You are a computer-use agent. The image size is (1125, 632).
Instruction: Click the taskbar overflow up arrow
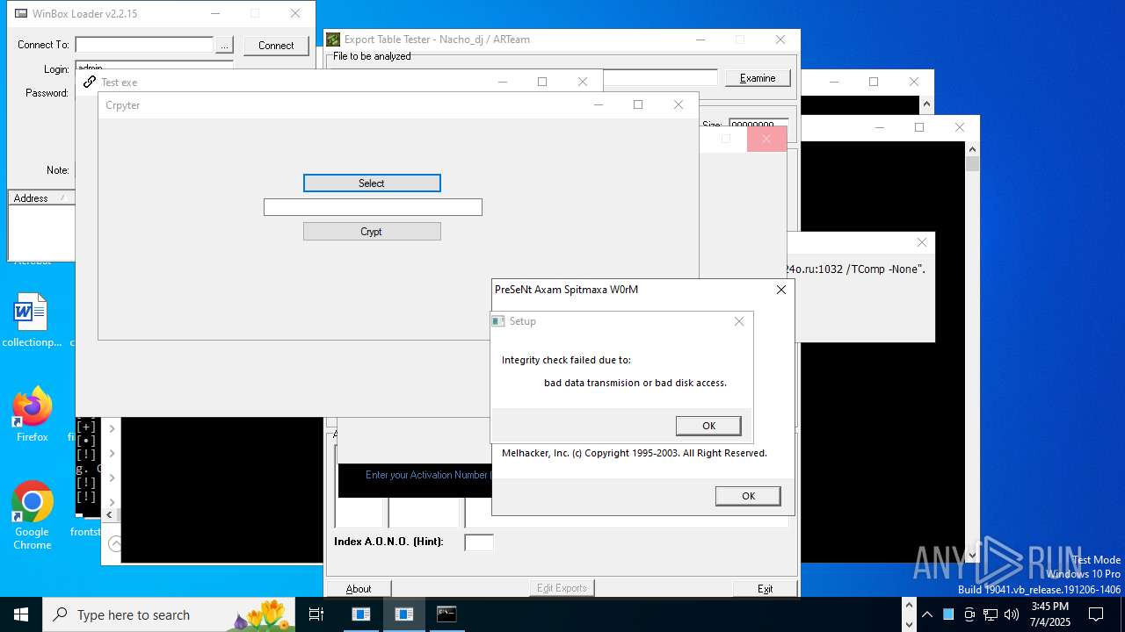point(909,606)
